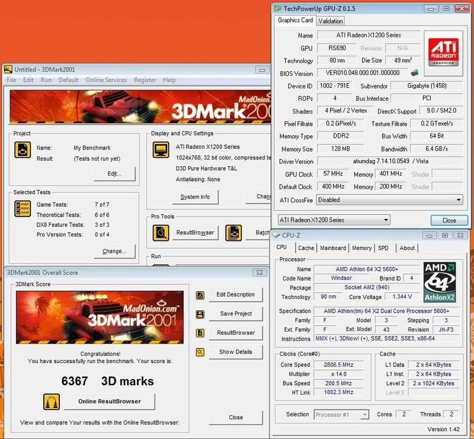Image resolution: width=474 pixels, height=439 pixels.
Task: Click the AMD Athlon 64 X2 logo
Action: pyautogui.click(x=439, y=282)
